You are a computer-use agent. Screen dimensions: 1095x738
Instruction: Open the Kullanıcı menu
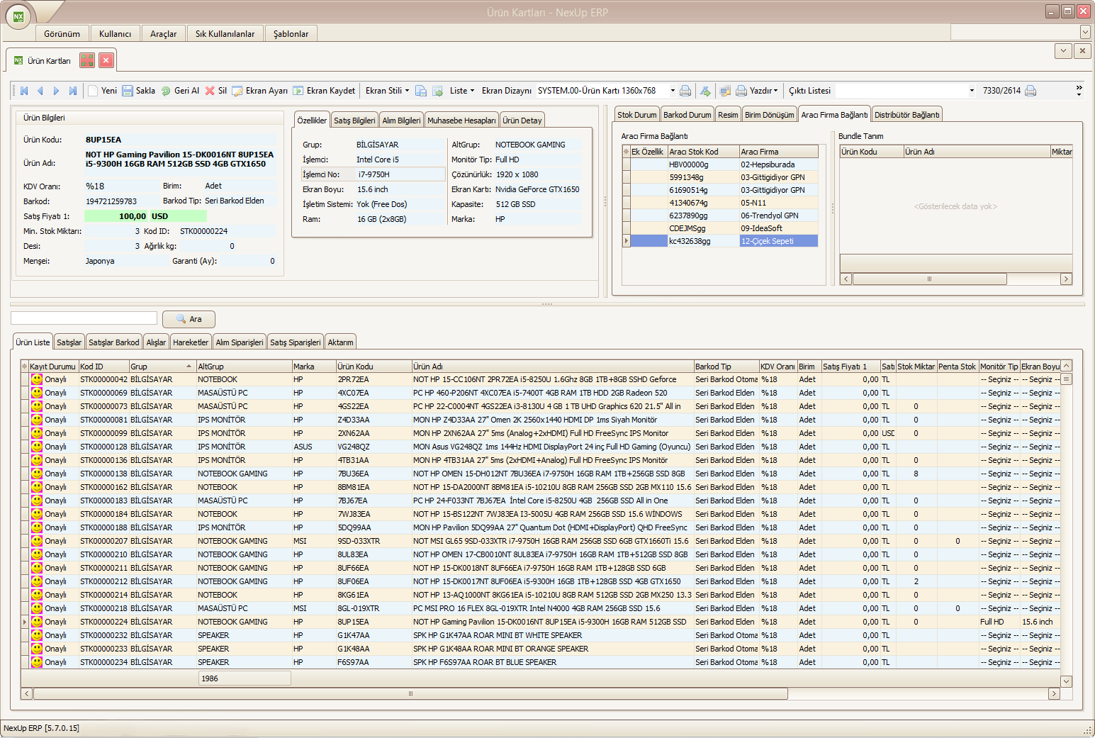(x=115, y=33)
